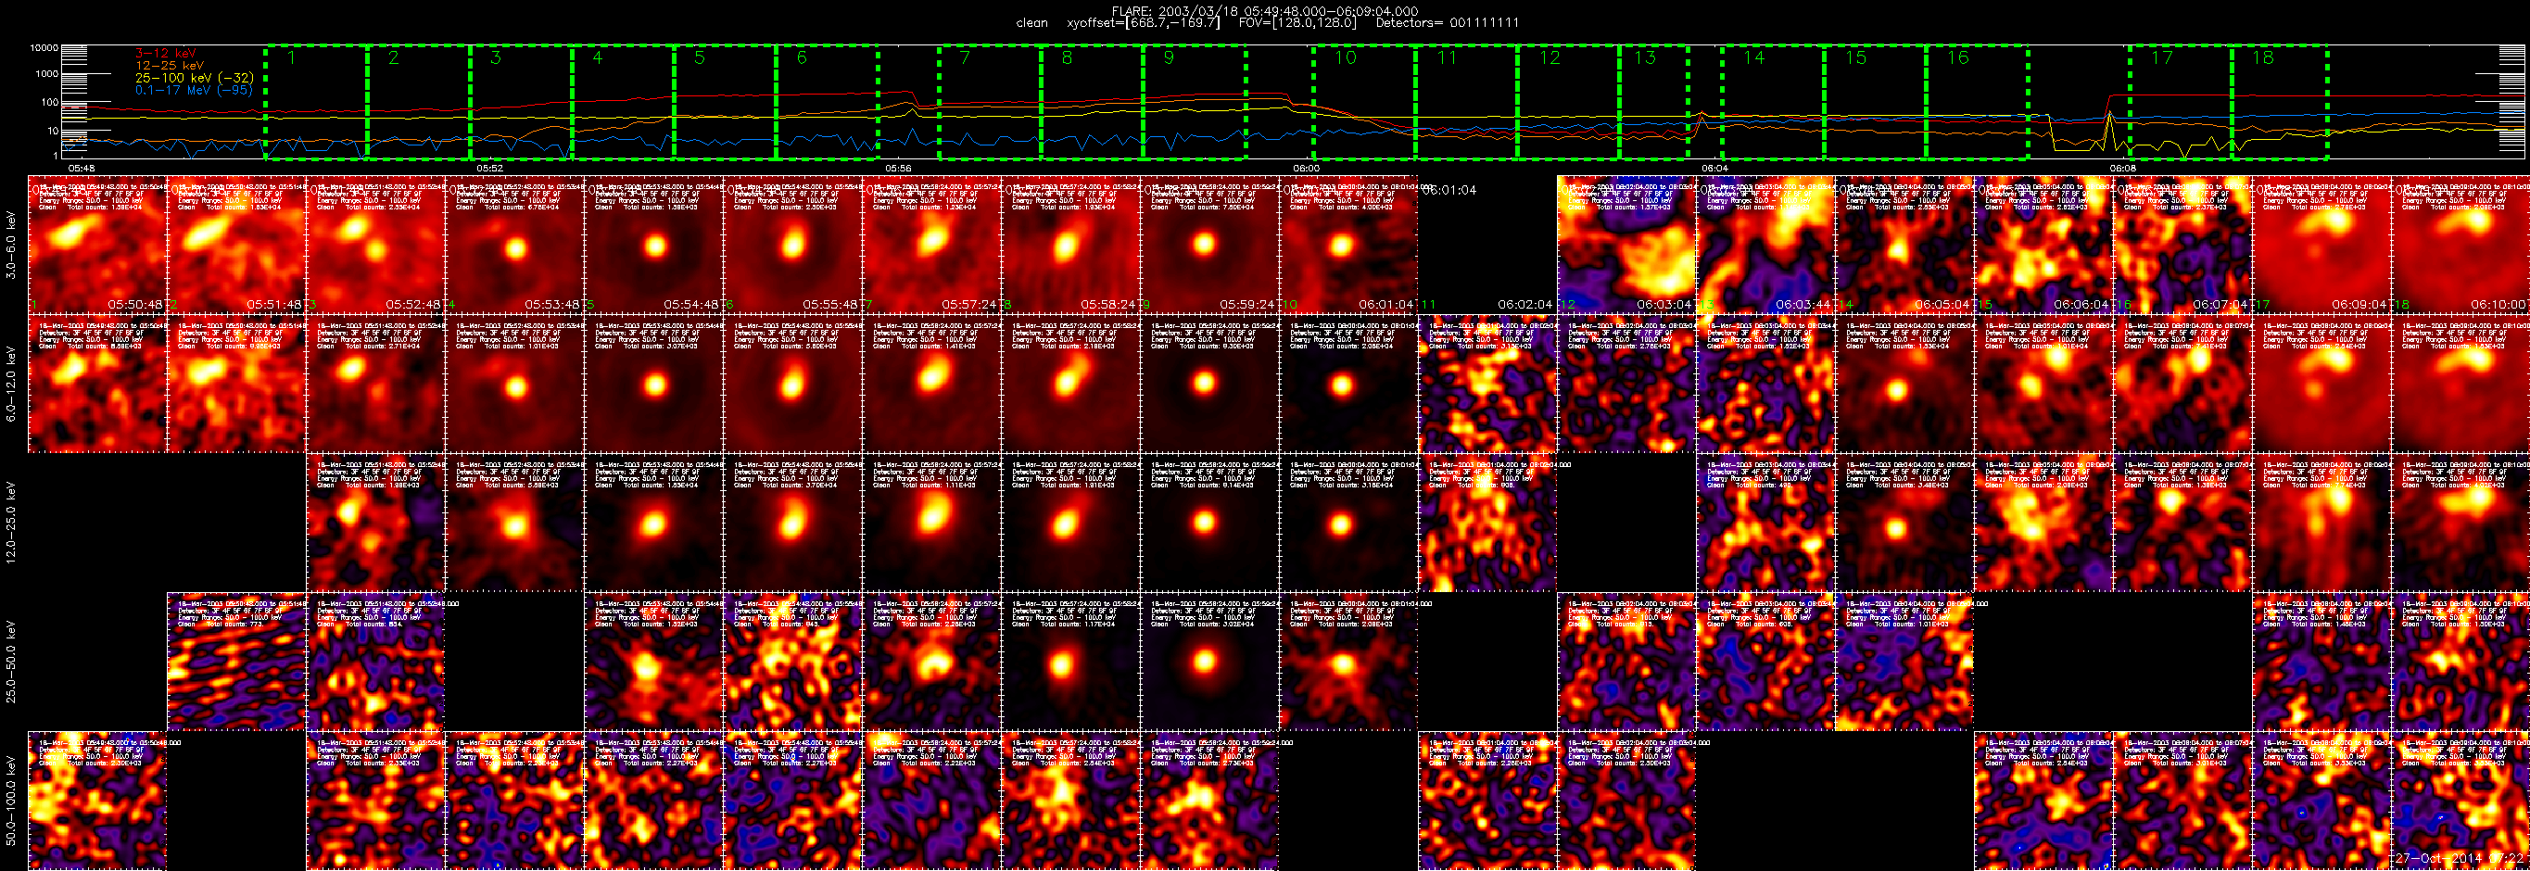Screen dimensions: 2530x871
Task: Open the 3.0-6.0 keV image at 05:52:48
Action: pyautogui.click(x=375, y=245)
